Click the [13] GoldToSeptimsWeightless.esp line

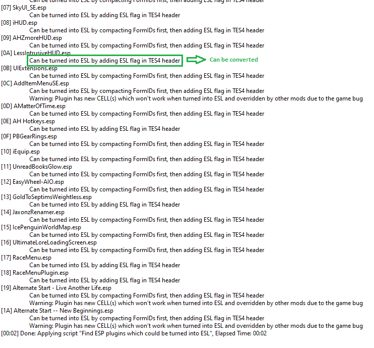[46, 197]
